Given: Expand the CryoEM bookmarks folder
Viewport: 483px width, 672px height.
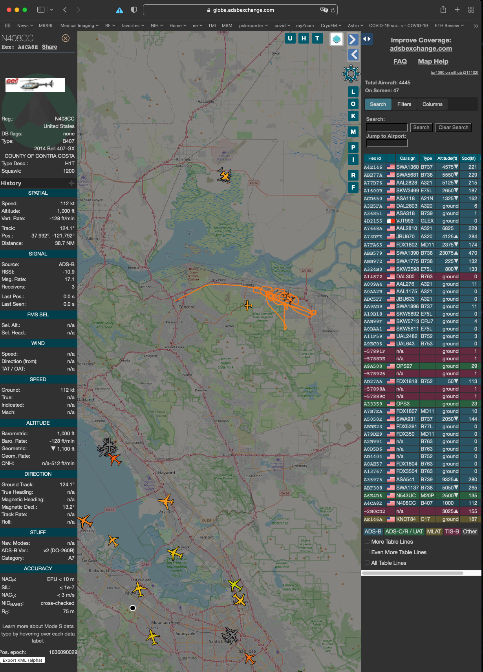Looking at the screenshot, I should click(331, 26).
